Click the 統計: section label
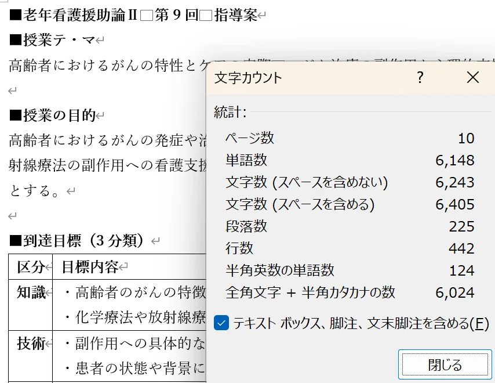The image size is (495, 383). [x=230, y=113]
